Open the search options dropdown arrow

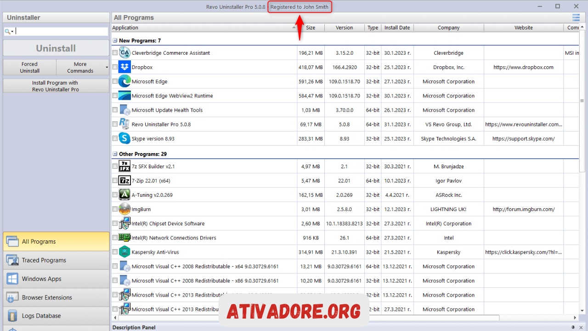tap(12, 31)
